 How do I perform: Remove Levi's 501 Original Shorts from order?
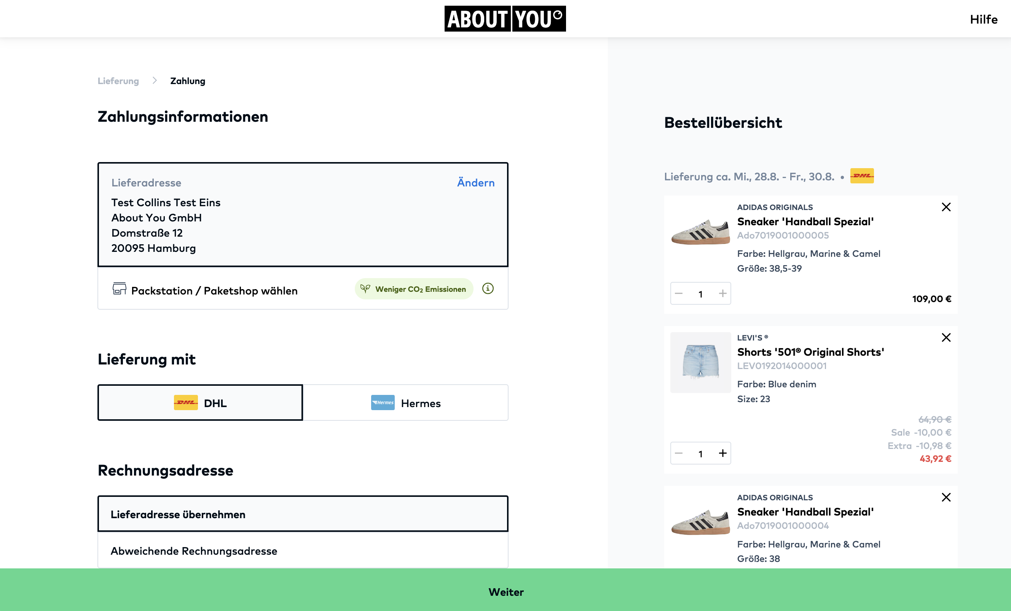point(946,337)
